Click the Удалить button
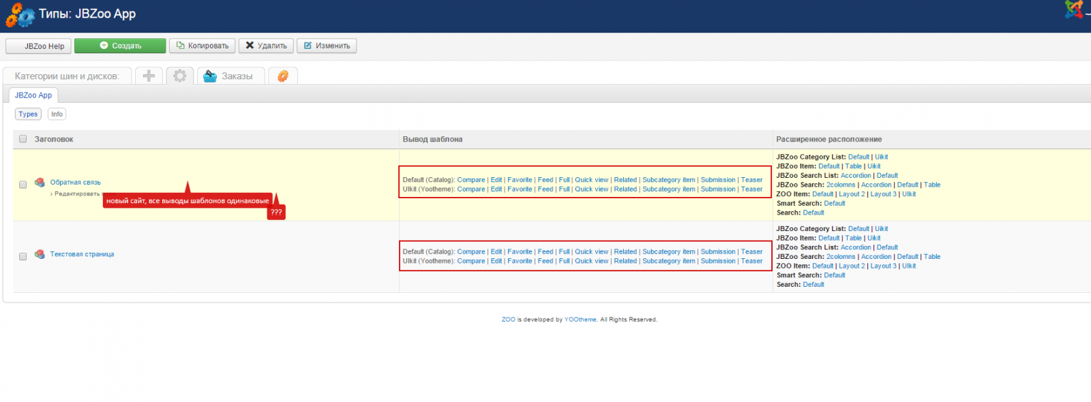 pyautogui.click(x=266, y=46)
